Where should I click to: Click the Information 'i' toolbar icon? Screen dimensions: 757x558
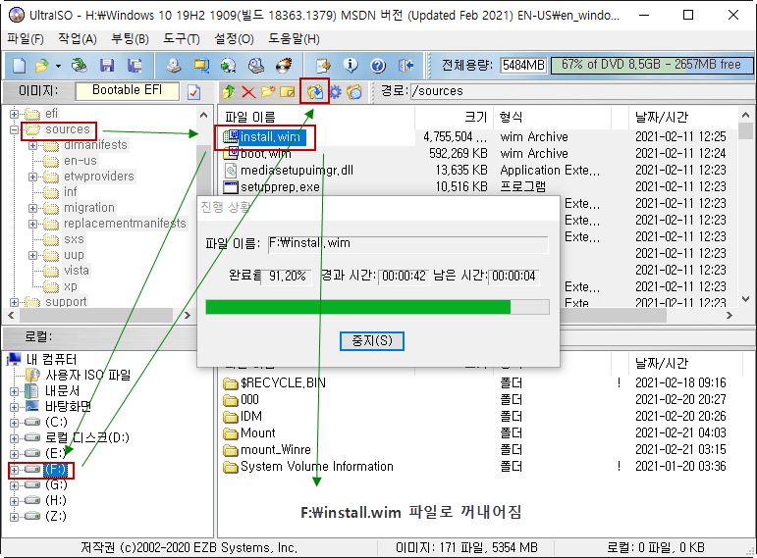point(351,65)
